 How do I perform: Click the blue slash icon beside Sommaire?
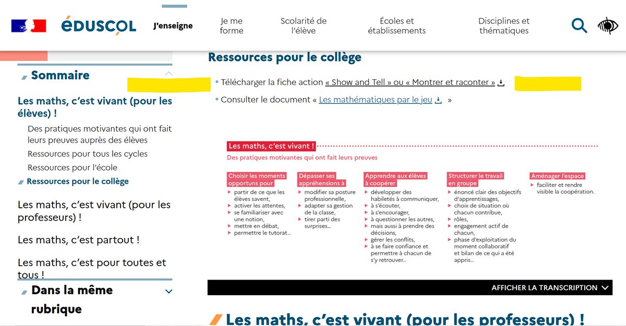tap(23, 75)
